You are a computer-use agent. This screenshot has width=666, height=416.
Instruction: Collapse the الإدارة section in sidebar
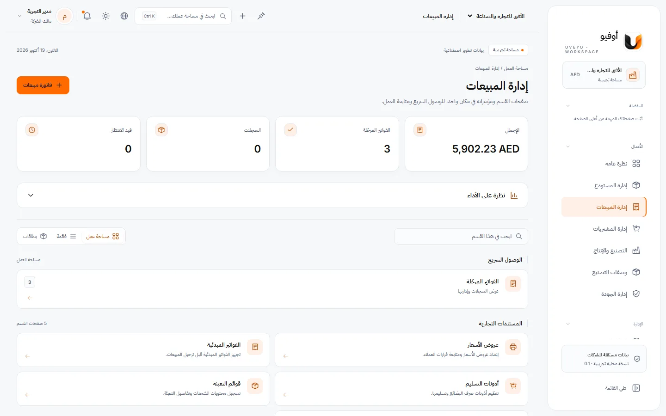point(568,324)
